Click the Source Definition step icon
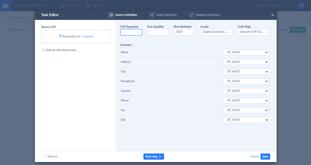Screen dimensions: 311x165 coord(111,15)
